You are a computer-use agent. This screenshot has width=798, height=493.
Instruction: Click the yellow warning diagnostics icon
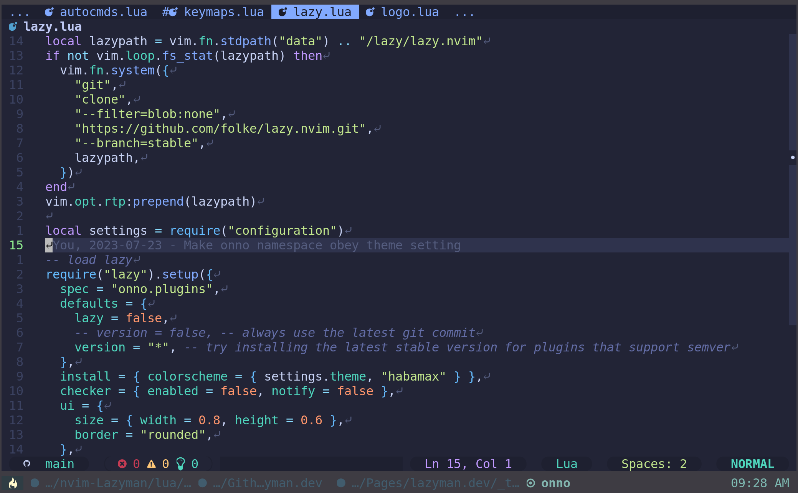(x=152, y=464)
